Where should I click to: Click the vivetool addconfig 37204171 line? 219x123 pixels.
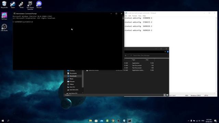pyautogui.click(x=138, y=22)
